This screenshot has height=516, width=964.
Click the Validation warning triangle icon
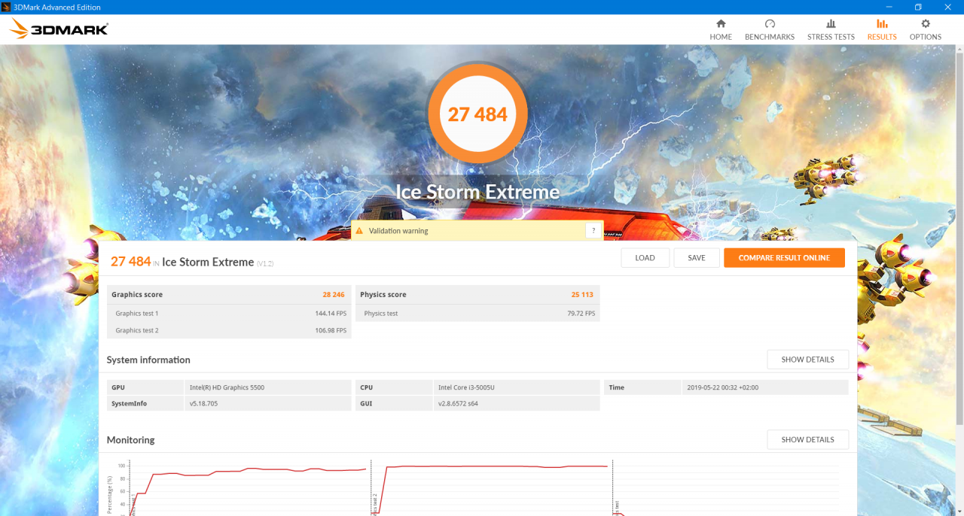(x=359, y=231)
